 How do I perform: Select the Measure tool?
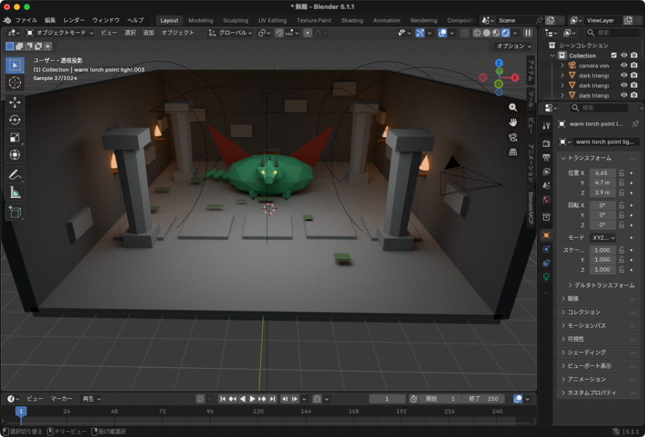click(15, 192)
